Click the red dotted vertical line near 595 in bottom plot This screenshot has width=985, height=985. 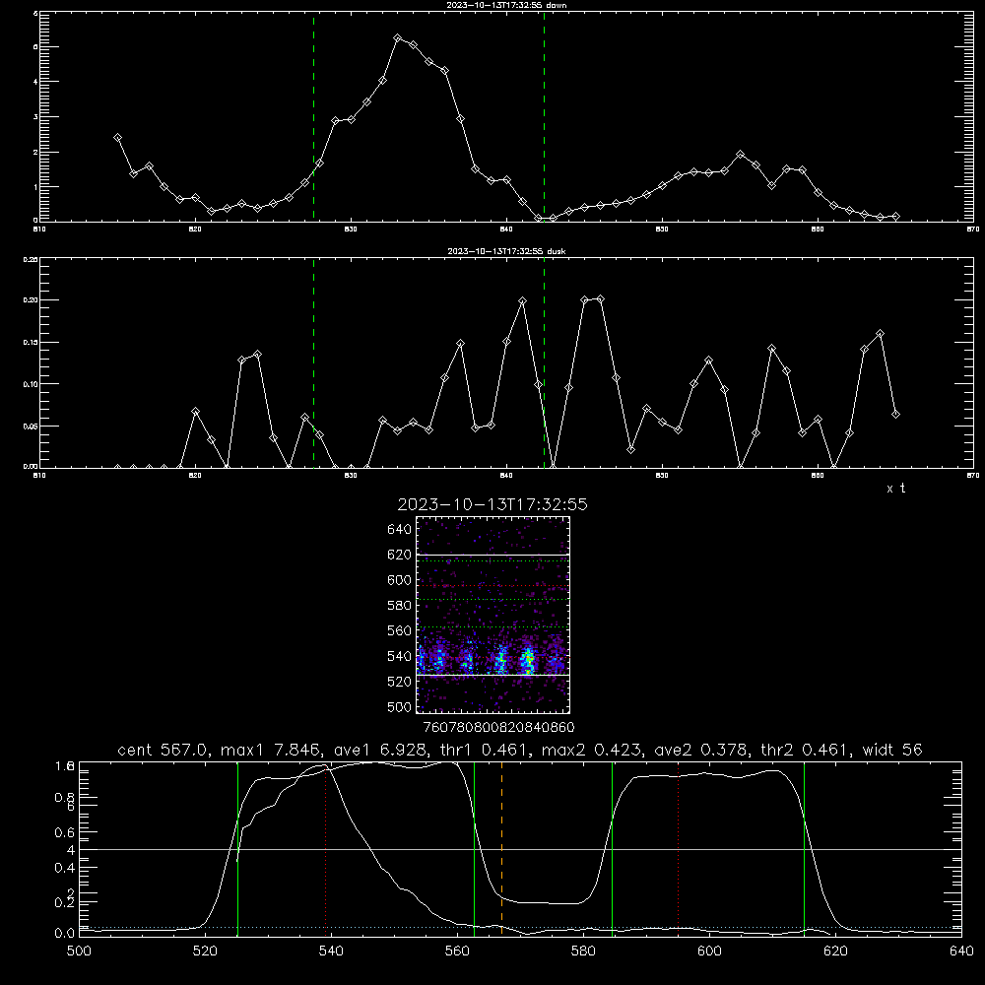(679, 848)
